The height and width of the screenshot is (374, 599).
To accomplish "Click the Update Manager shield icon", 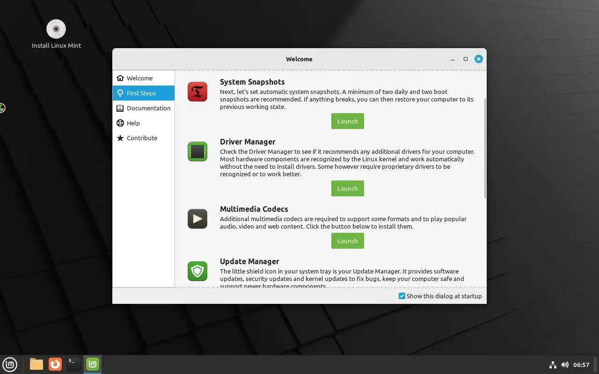I will click(x=197, y=271).
